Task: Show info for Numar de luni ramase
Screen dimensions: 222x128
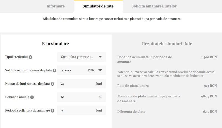Action: coord(52,84)
